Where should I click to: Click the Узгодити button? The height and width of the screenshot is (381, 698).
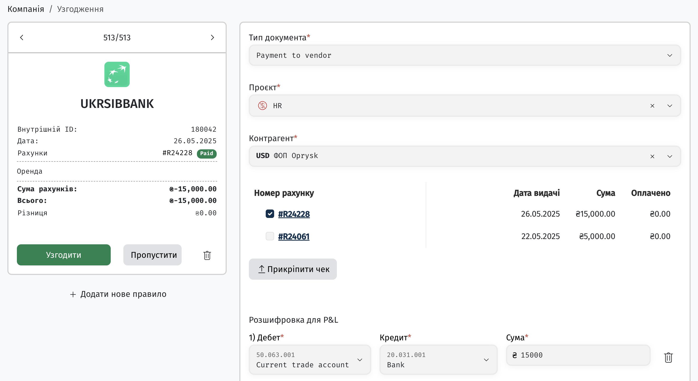(64, 255)
